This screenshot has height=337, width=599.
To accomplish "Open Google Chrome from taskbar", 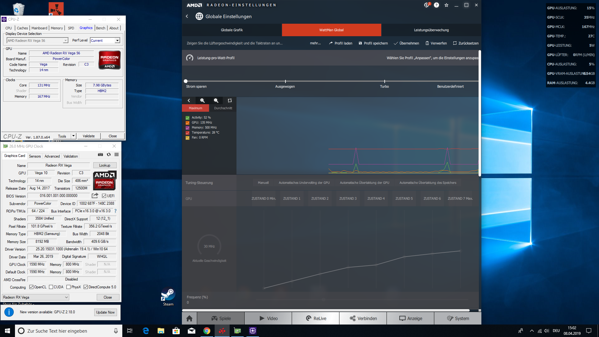I will coord(207,331).
